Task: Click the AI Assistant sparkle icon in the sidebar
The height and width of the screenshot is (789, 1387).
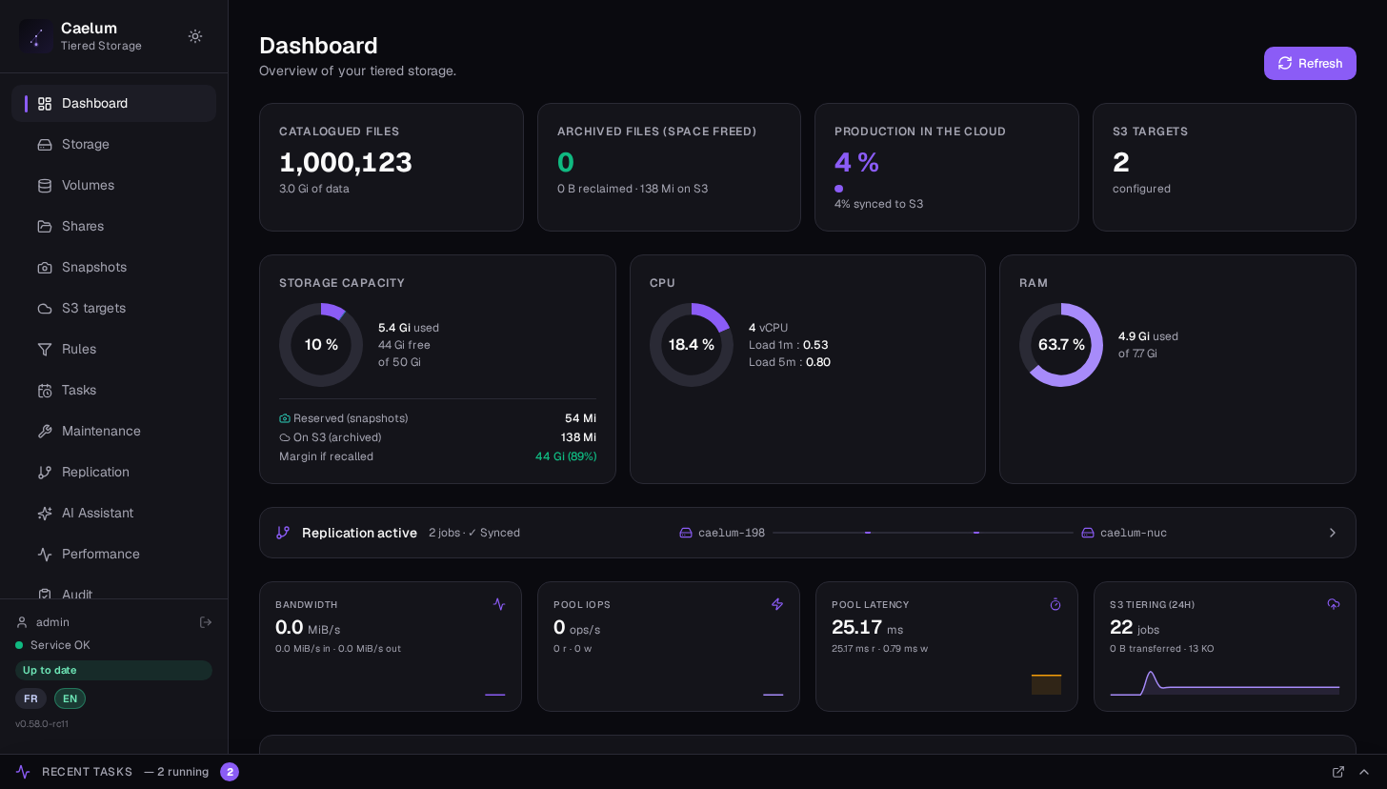Action: [45, 513]
